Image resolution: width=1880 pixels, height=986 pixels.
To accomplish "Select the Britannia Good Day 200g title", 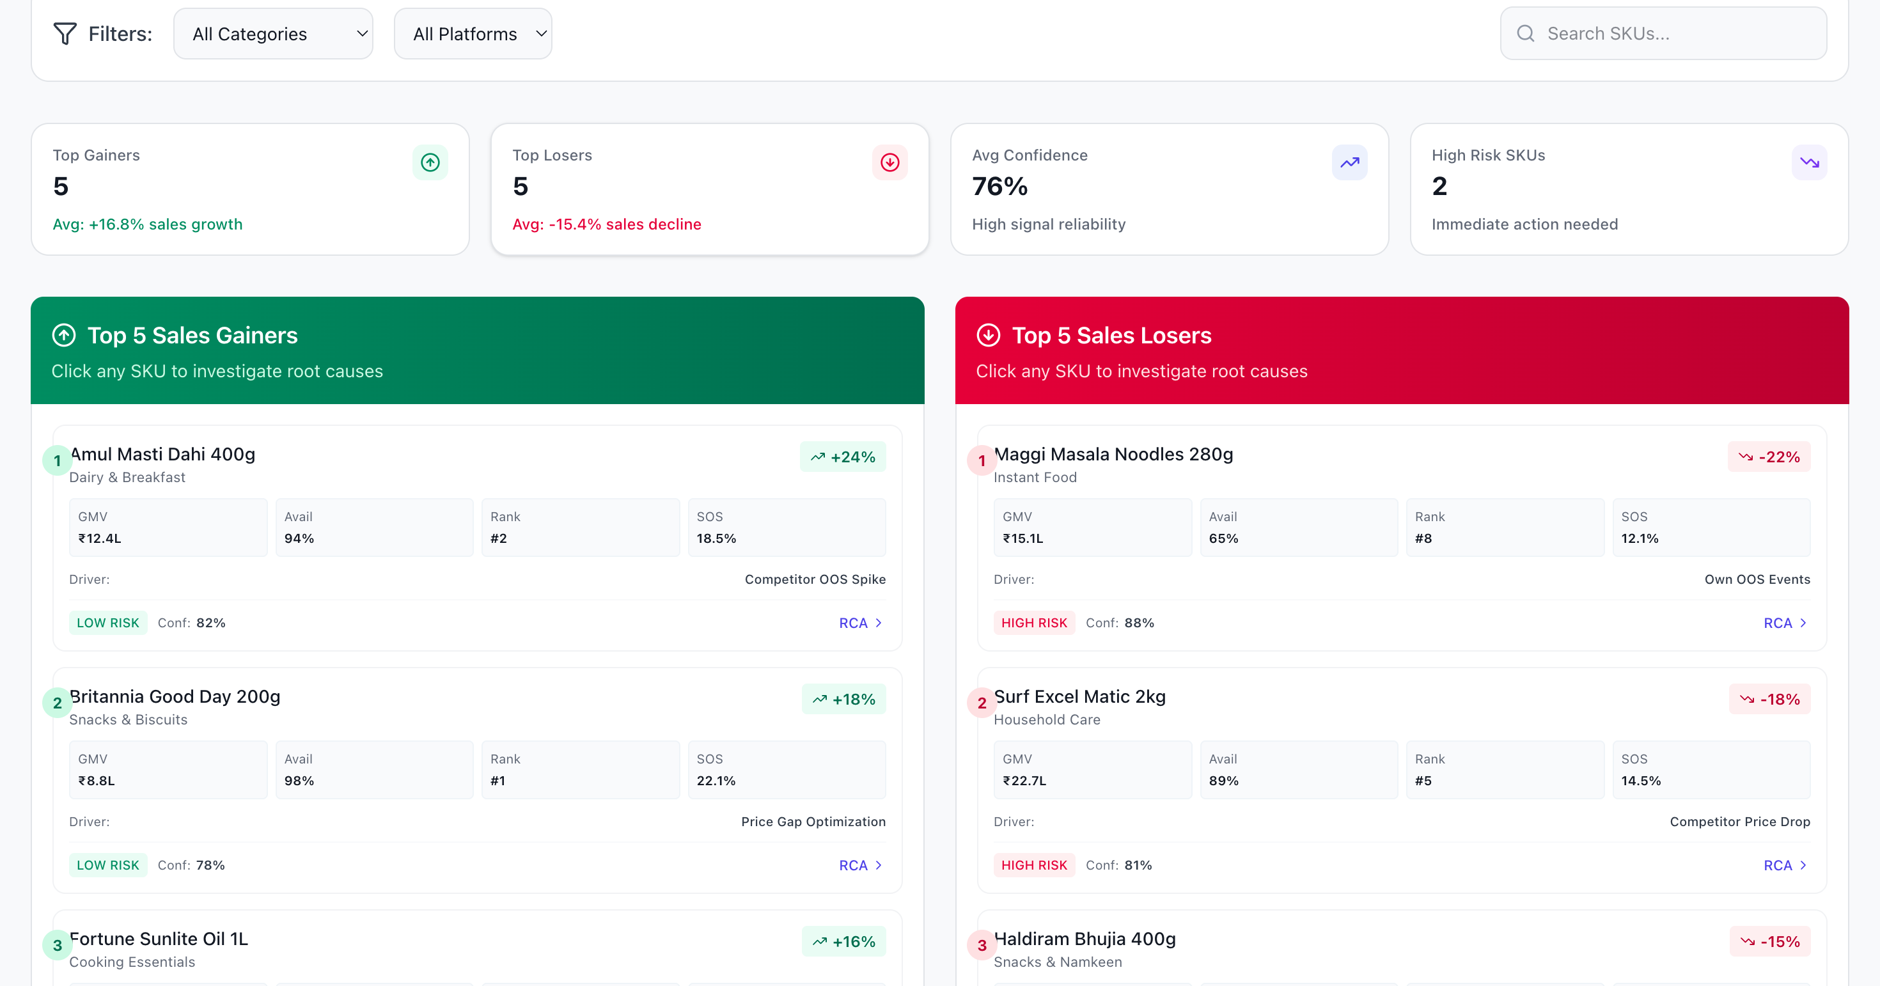I will coord(175,696).
